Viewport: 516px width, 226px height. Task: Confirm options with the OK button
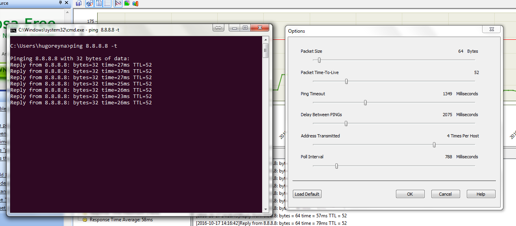tap(410, 194)
